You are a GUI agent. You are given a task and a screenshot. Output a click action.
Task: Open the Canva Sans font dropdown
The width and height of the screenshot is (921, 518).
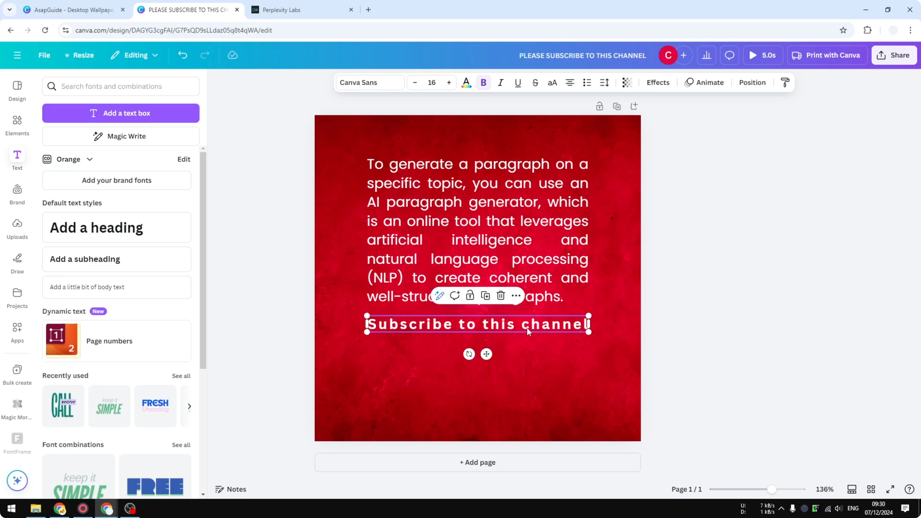pyautogui.click(x=370, y=82)
